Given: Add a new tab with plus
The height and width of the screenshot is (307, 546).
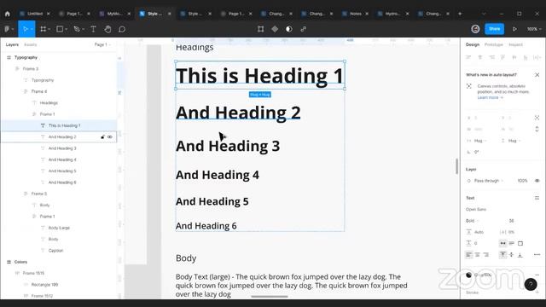Looking at the screenshot, I should coord(460,14).
